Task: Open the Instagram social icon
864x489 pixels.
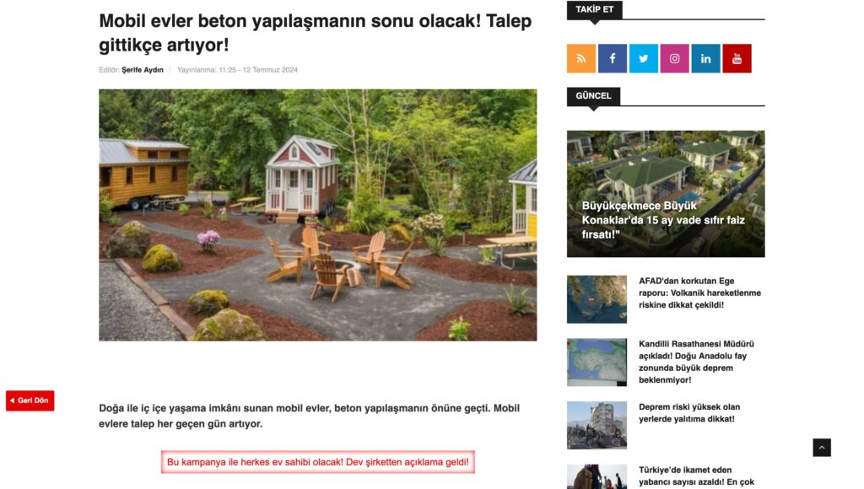Action: 674,58
